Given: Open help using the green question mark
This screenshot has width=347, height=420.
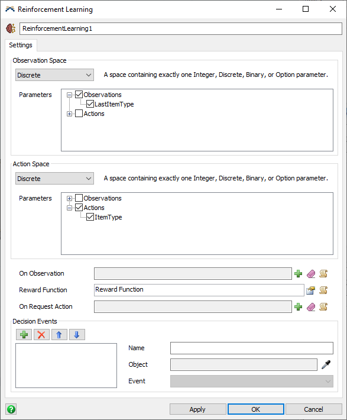Looking at the screenshot, I should point(11,409).
